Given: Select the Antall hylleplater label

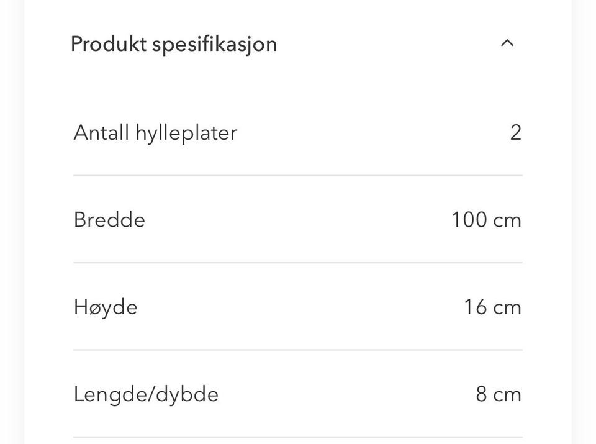Looking at the screenshot, I should pos(155,132).
